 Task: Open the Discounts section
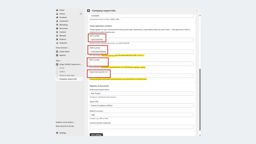[x=63, y=28]
